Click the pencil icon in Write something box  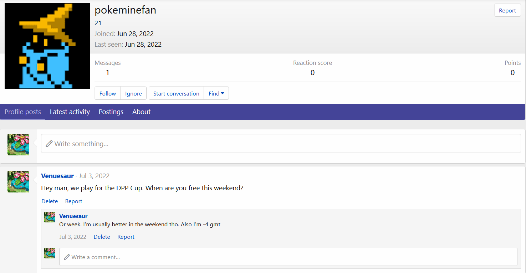49,144
